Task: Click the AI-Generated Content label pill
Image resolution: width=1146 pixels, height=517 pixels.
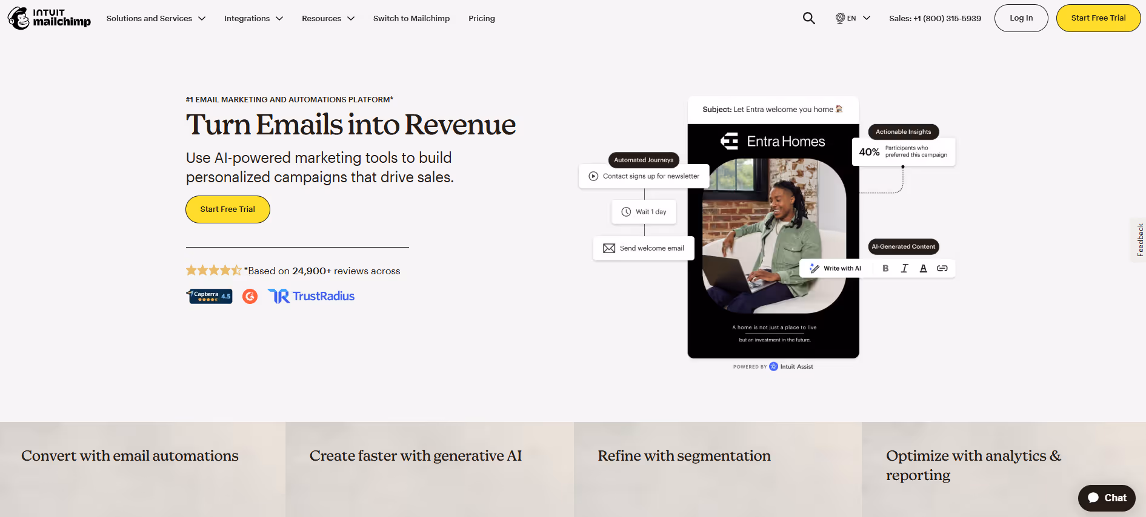Action: click(x=904, y=246)
